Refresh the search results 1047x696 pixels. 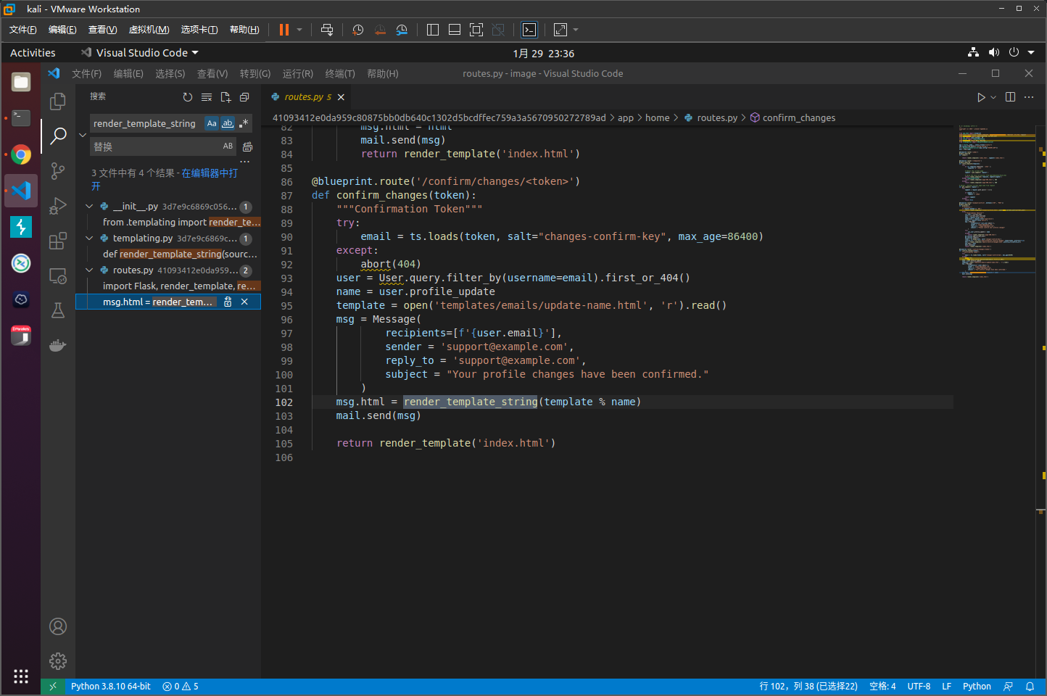(188, 97)
